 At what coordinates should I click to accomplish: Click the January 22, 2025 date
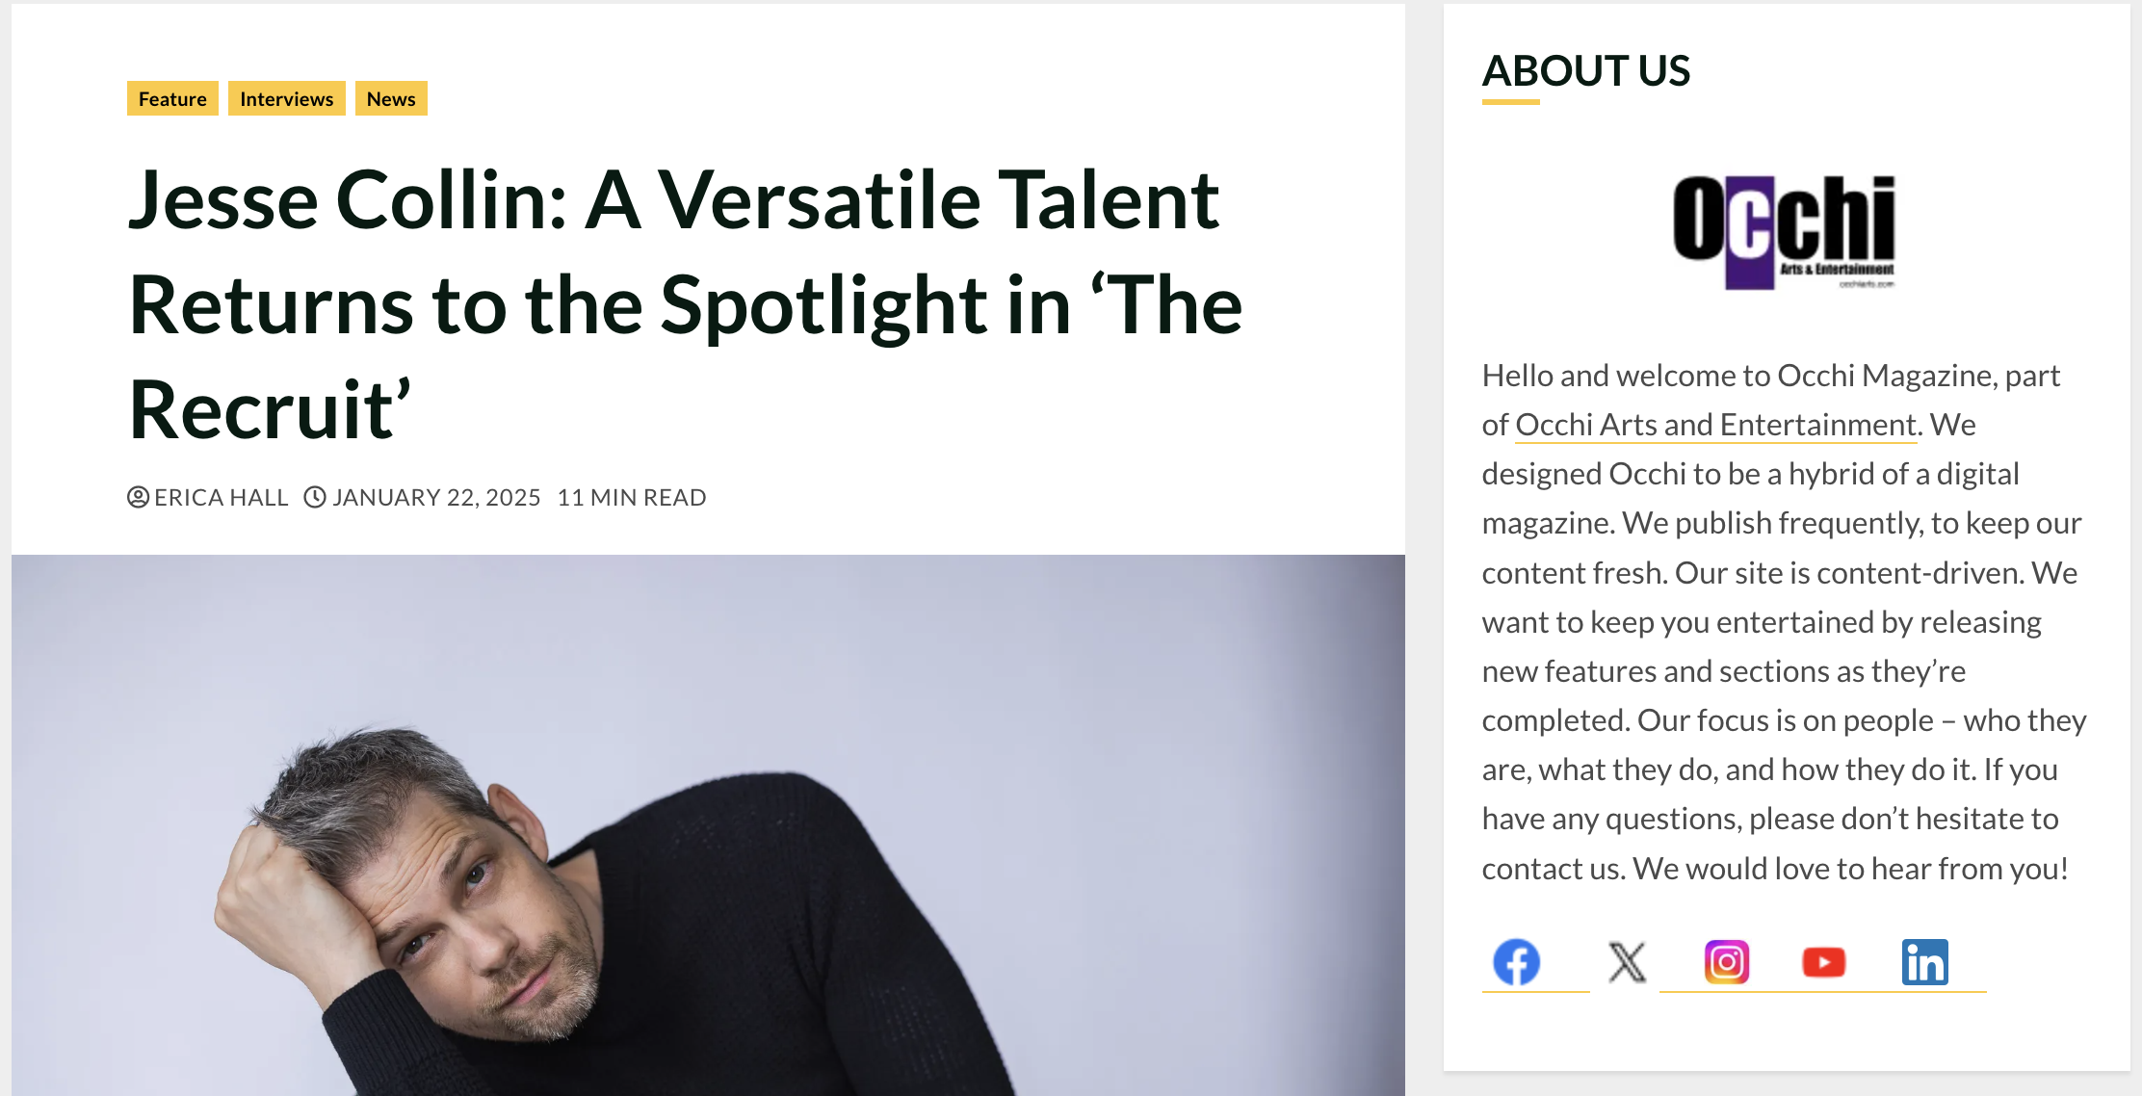(436, 497)
